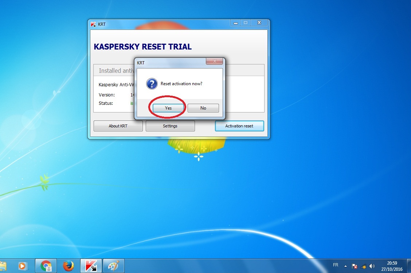Click the question mark icon in dialog
This screenshot has width=411, height=273.
[x=152, y=84]
